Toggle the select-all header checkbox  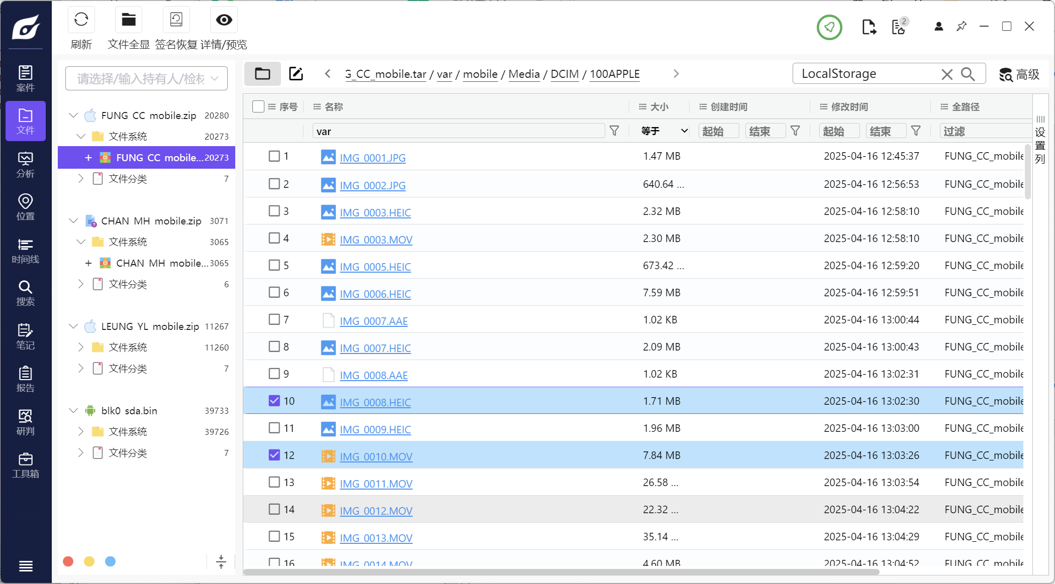[x=258, y=106]
